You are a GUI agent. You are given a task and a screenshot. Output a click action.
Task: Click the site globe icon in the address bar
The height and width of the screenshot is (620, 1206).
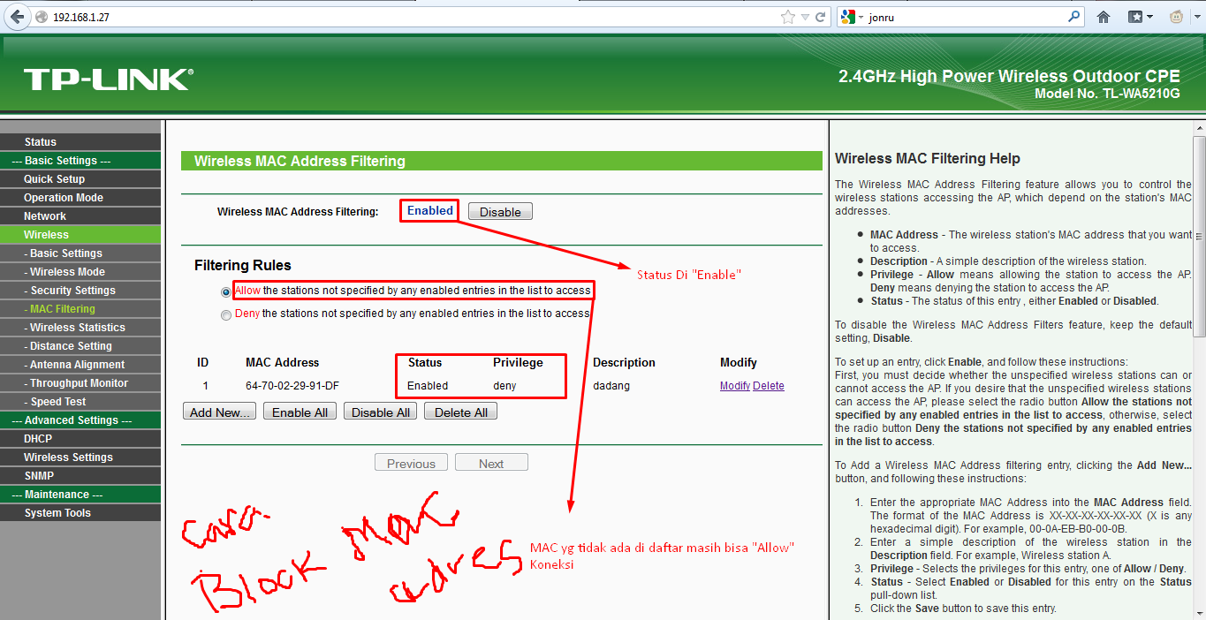(x=42, y=17)
